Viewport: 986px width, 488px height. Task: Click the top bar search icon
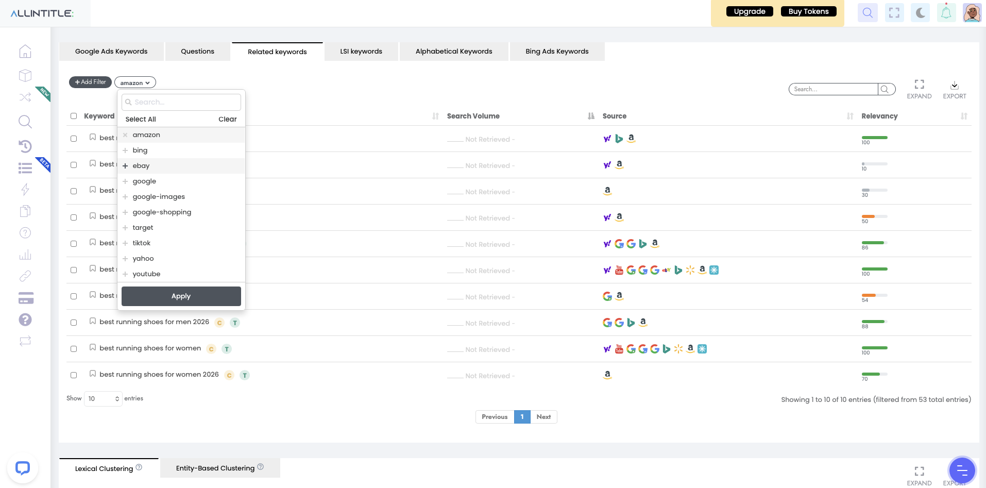(868, 12)
